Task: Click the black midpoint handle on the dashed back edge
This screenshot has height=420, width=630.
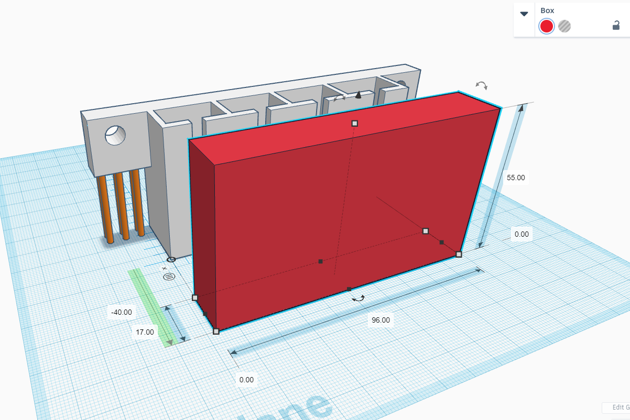Action: [321, 261]
